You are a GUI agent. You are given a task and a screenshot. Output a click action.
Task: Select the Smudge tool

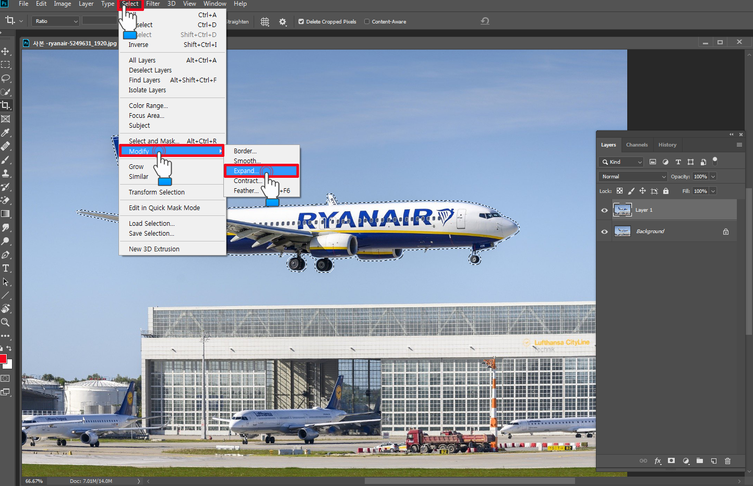pyautogui.click(x=5, y=227)
